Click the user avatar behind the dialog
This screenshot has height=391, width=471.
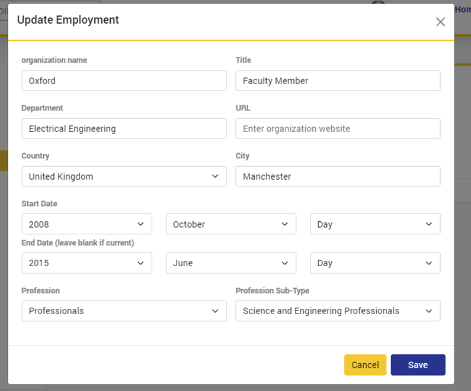click(x=377, y=2)
